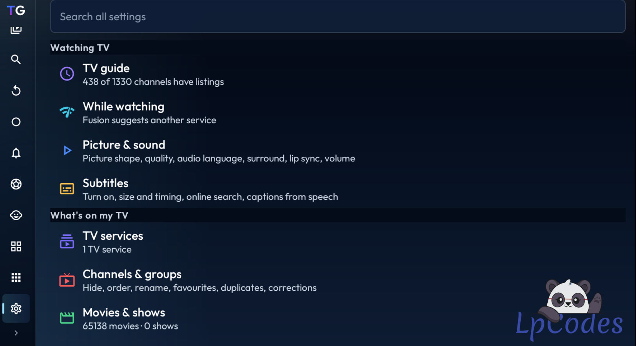Open the notifications bell icon
The width and height of the screenshot is (636, 346).
pos(16,153)
